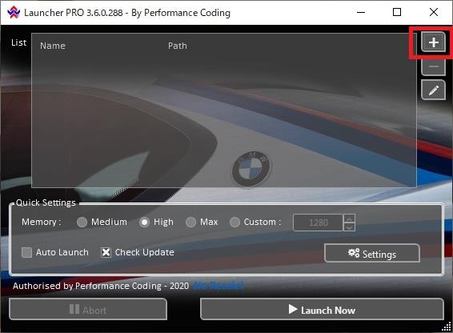Image resolution: width=453 pixels, height=333 pixels.
Task: Select High memory radio button
Action: click(x=144, y=222)
